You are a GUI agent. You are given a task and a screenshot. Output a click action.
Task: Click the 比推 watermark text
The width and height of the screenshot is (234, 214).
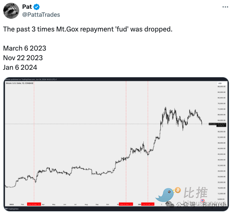pos(196,192)
